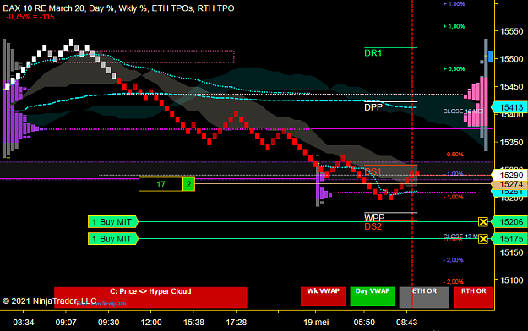Click the 12:00 time axis label
The image size is (528, 331).
(x=151, y=323)
